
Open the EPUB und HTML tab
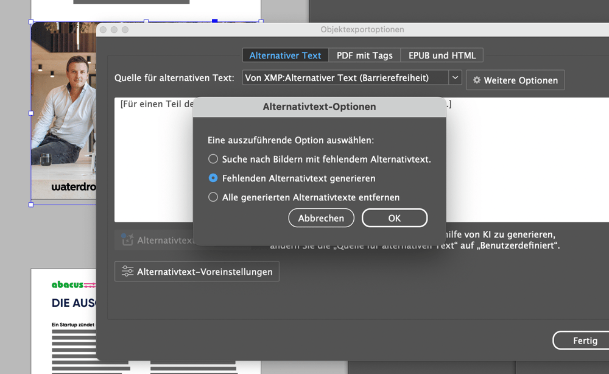pos(442,55)
